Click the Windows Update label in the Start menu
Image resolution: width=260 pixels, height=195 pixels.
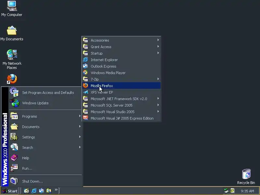pos(35,103)
